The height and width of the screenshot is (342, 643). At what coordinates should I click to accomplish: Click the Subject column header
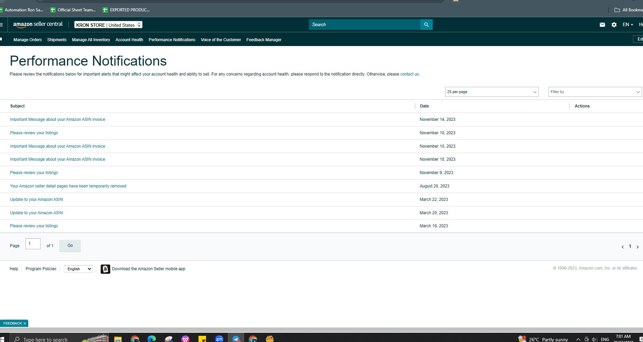coord(18,106)
